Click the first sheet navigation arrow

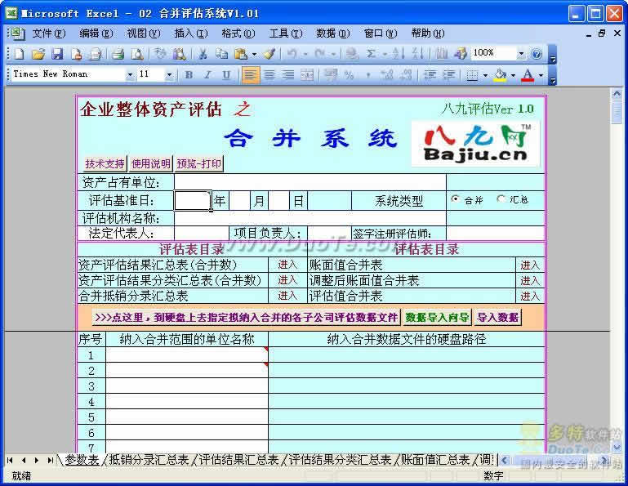[x=11, y=460]
